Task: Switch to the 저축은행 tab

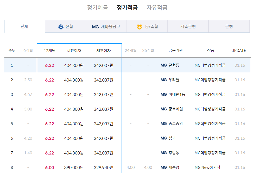Action: [x=188, y=27]
